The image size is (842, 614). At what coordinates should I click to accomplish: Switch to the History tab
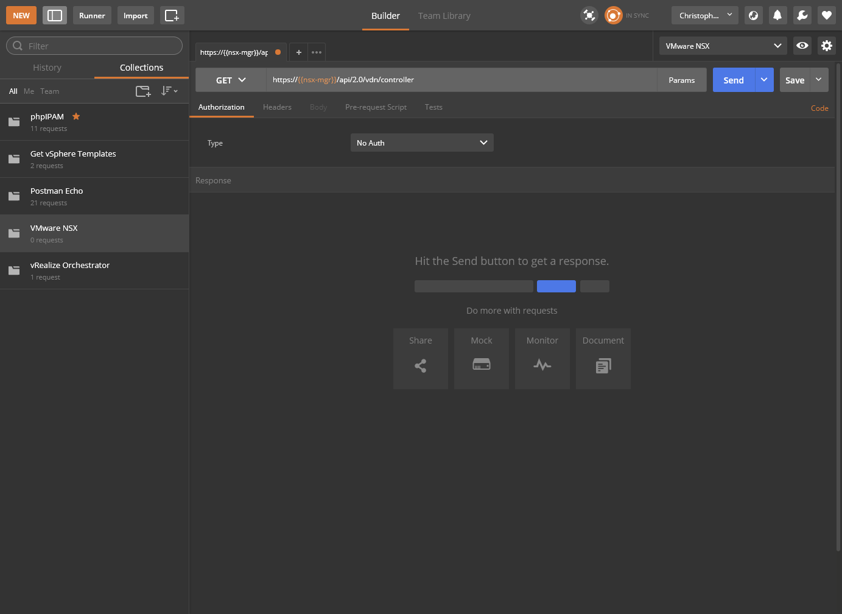[x=47, y=68]
